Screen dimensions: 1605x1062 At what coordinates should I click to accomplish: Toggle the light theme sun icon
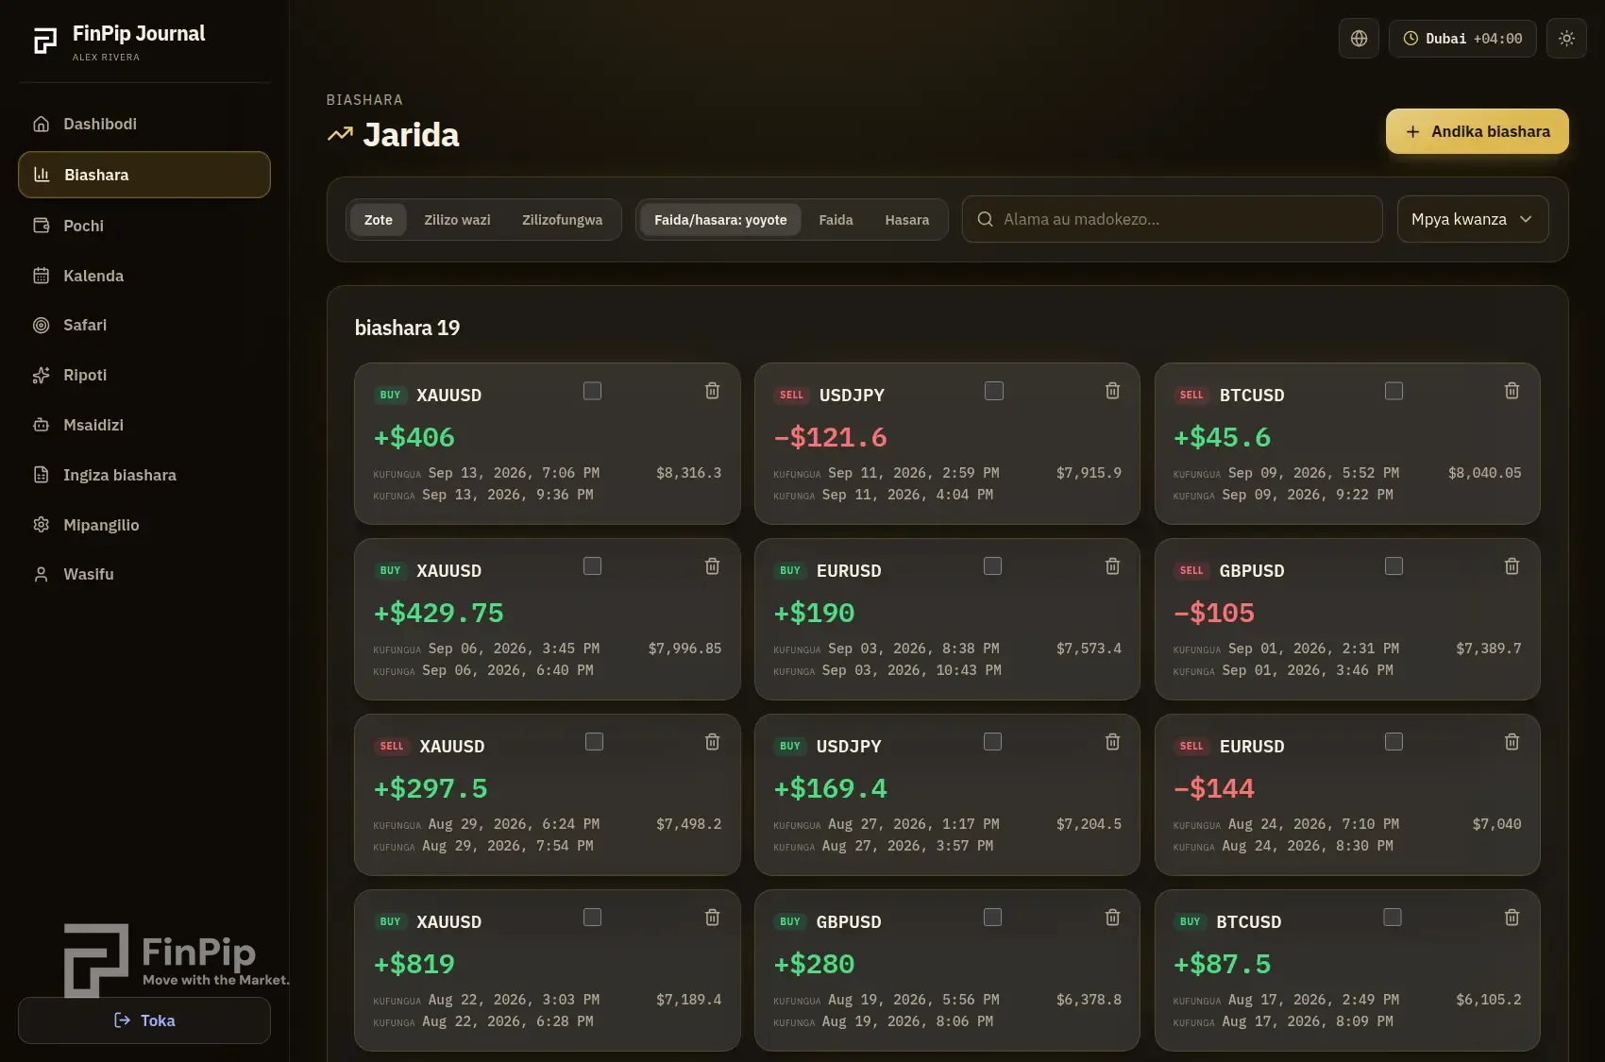1566,39
